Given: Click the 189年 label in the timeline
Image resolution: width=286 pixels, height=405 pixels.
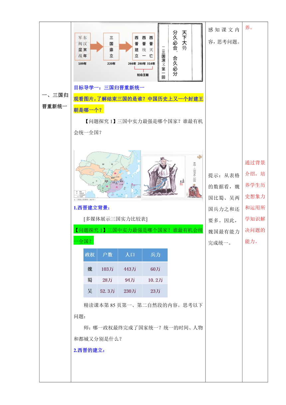Looking at the screenshot, I should click(x=82, y=64).
